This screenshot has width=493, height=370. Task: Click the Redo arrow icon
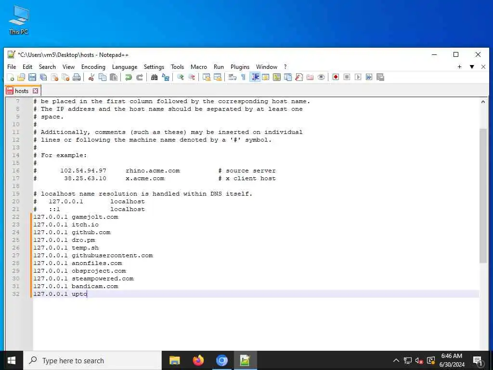point(139,77)
